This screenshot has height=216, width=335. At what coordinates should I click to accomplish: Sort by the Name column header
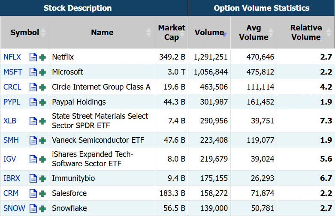click(x=102, y=33)
